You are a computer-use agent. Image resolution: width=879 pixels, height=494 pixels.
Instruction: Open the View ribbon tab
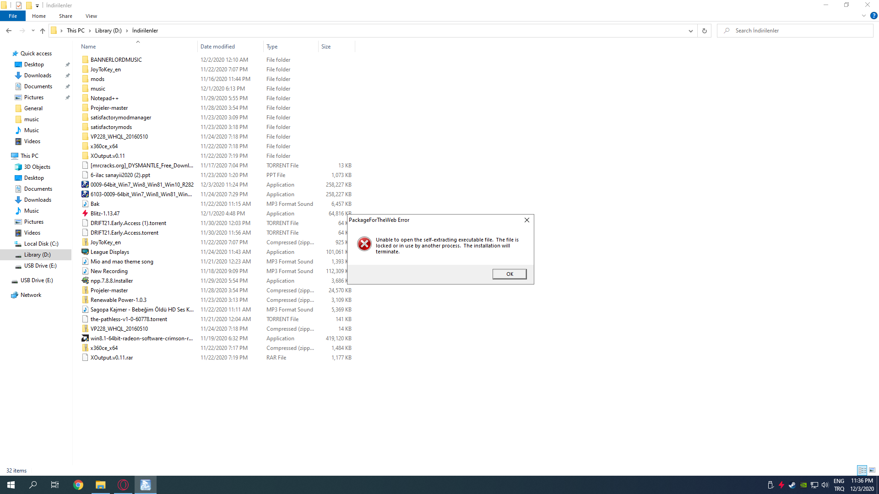(91, 16)
